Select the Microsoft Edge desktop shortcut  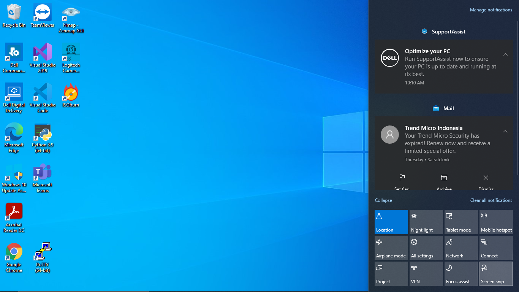point(14,138)
